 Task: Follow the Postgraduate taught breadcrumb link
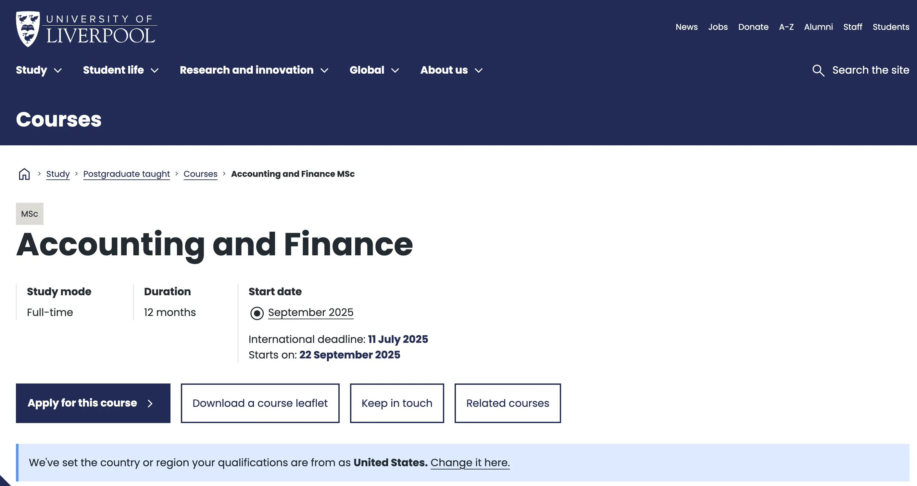[x=126, y=174]
